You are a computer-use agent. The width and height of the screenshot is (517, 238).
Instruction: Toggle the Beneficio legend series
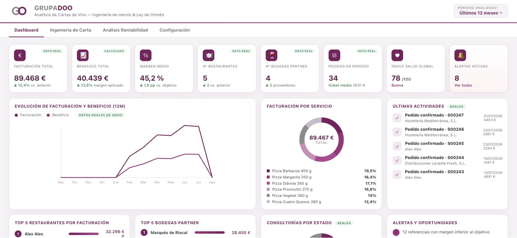(58, 115)
